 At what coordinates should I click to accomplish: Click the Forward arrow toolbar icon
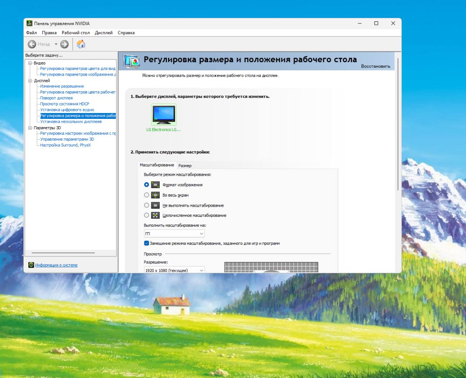[64, 44]
